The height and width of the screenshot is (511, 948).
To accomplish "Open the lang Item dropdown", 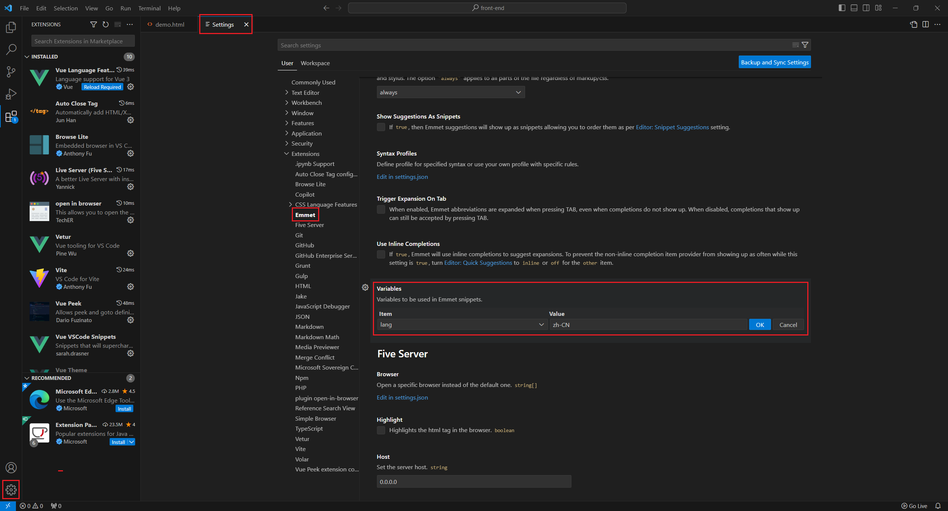I will pyautogui.click(x=462, y=325).
